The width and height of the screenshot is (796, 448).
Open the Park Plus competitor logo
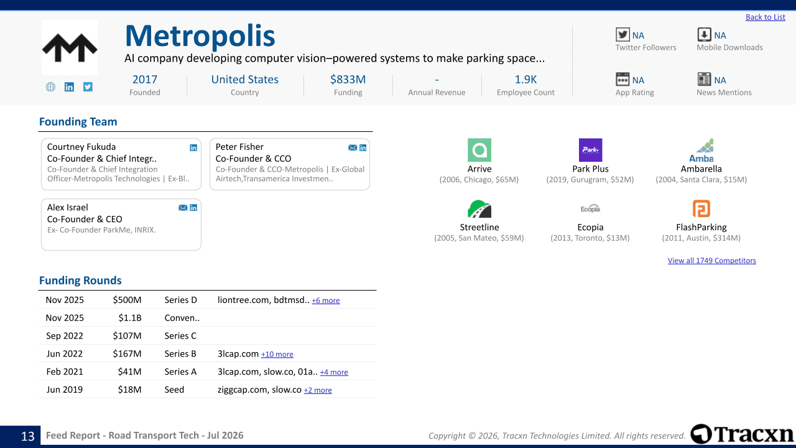point(590,150)
